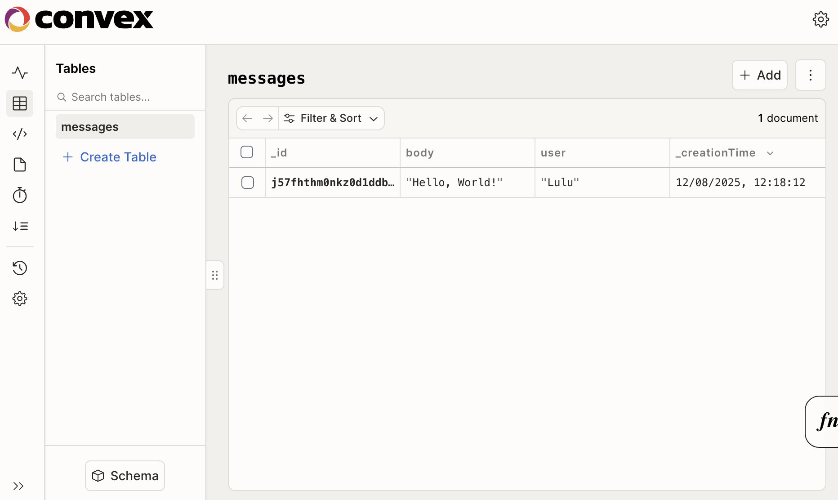Image resolution: width=838 pixels, height=500 pixels.
Task: Open the History clock icon
Action: click(x=20, y=268)
